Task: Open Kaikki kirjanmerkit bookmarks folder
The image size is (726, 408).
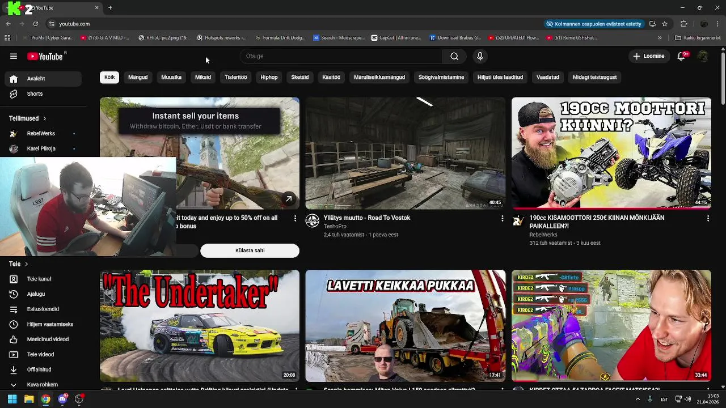Action: [698, 38]
